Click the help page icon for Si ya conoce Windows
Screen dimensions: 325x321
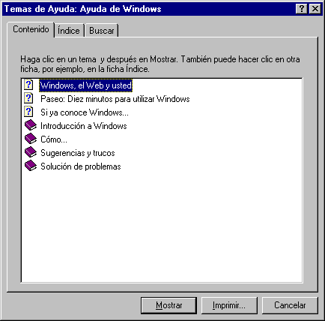tap(28, 112)
